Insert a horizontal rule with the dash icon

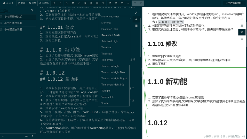[x=128, y=3]
